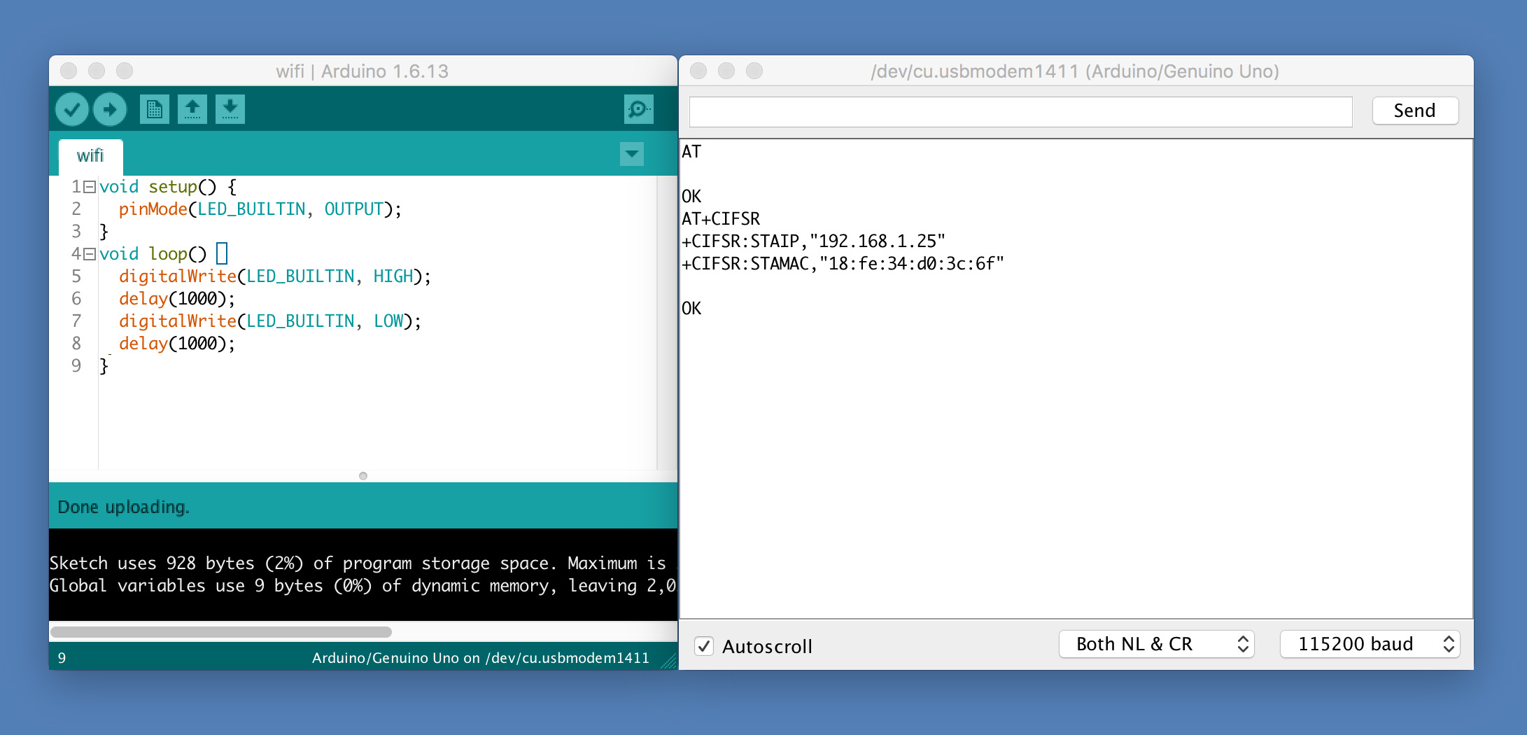Create a new sketch with the document icon
1527x735 pixels.
coord(154,109)
